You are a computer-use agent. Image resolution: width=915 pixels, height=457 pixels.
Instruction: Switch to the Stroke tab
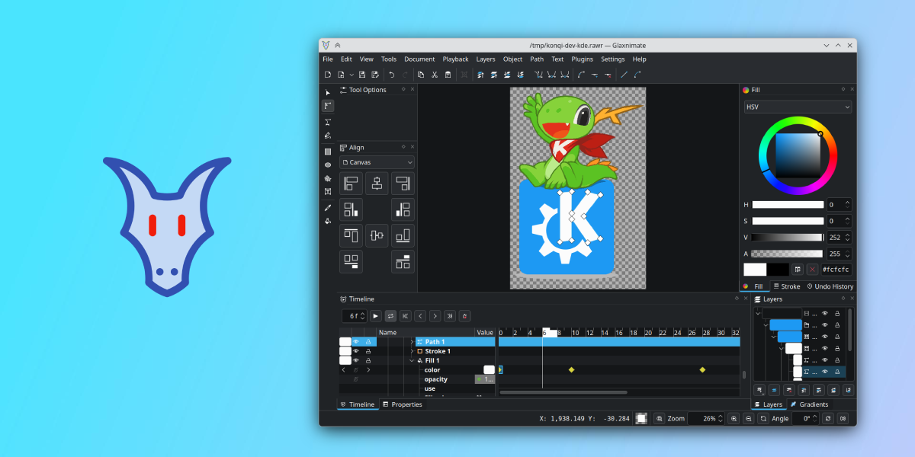coord(786,286)
